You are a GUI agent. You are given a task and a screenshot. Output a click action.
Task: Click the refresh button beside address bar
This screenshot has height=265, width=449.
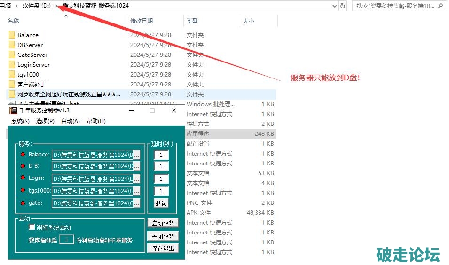pyautogui.click(x=343, y=6)
